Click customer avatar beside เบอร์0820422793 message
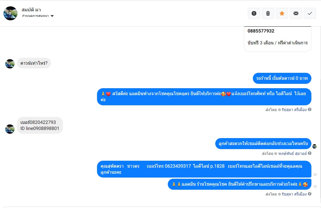 pyautogui.click(x=10, y=129)
